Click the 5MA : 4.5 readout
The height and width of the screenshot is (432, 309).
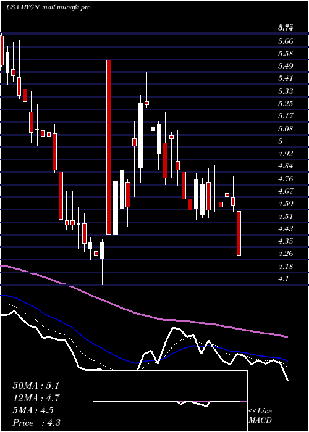pos(33,410)
